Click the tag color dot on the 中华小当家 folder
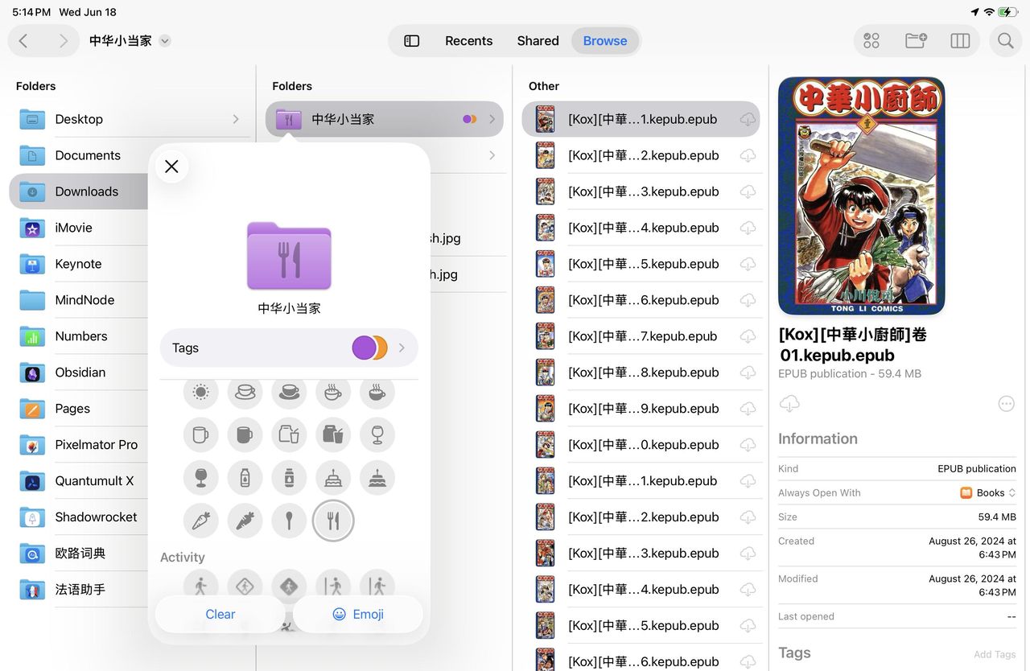The image size is (1030, 671). [x=469, y=118]
